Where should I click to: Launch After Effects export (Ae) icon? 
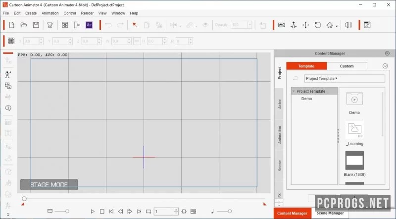[89, 25]
